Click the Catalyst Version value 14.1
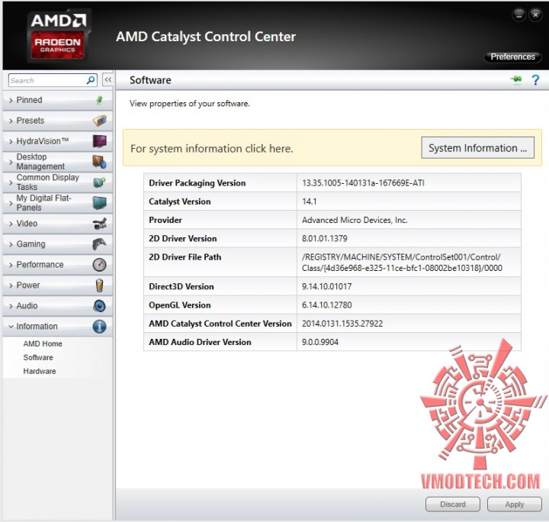Viewport: 549px width, 522px height. 309,201
